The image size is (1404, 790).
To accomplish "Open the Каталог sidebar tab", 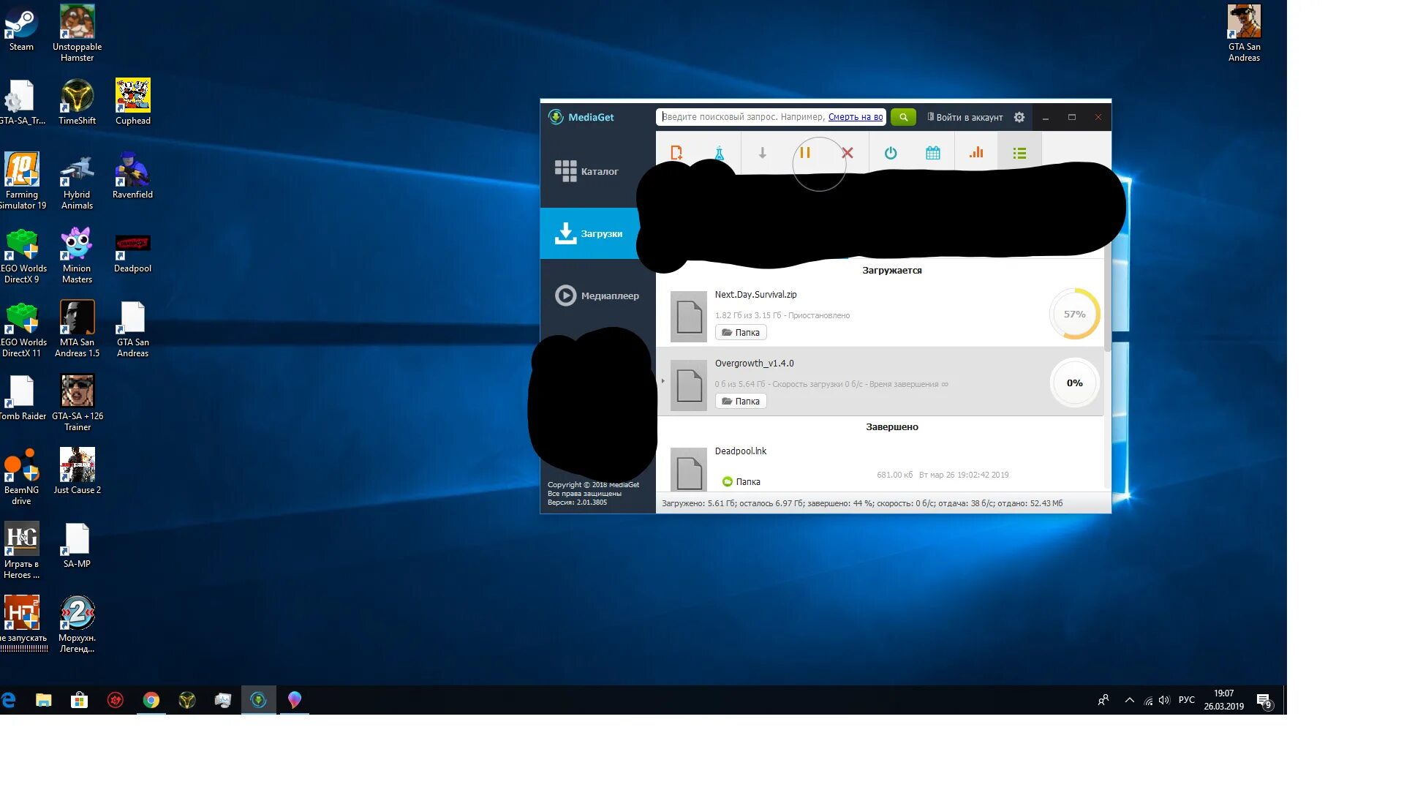I will [x=587, y=171].
